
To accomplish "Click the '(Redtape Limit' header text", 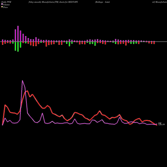I will (102, 2).
